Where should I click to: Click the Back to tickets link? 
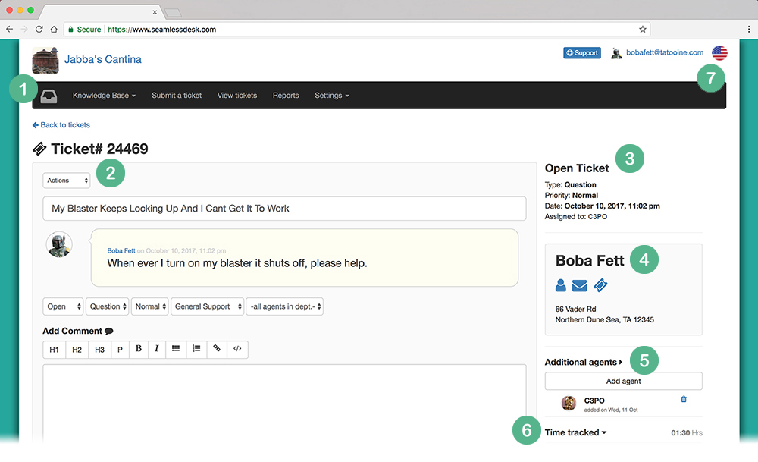click(x=61, y=125)
